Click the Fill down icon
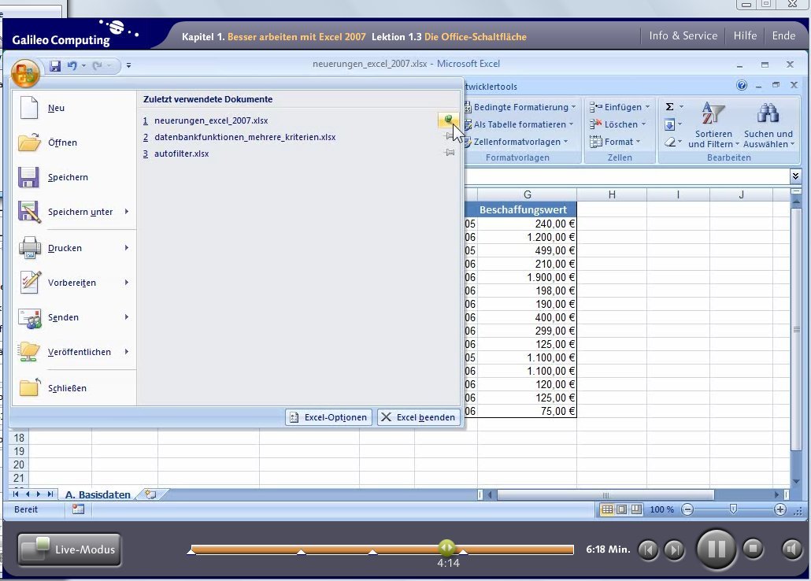This screenshot has width=811, height=581. point(669,124)
